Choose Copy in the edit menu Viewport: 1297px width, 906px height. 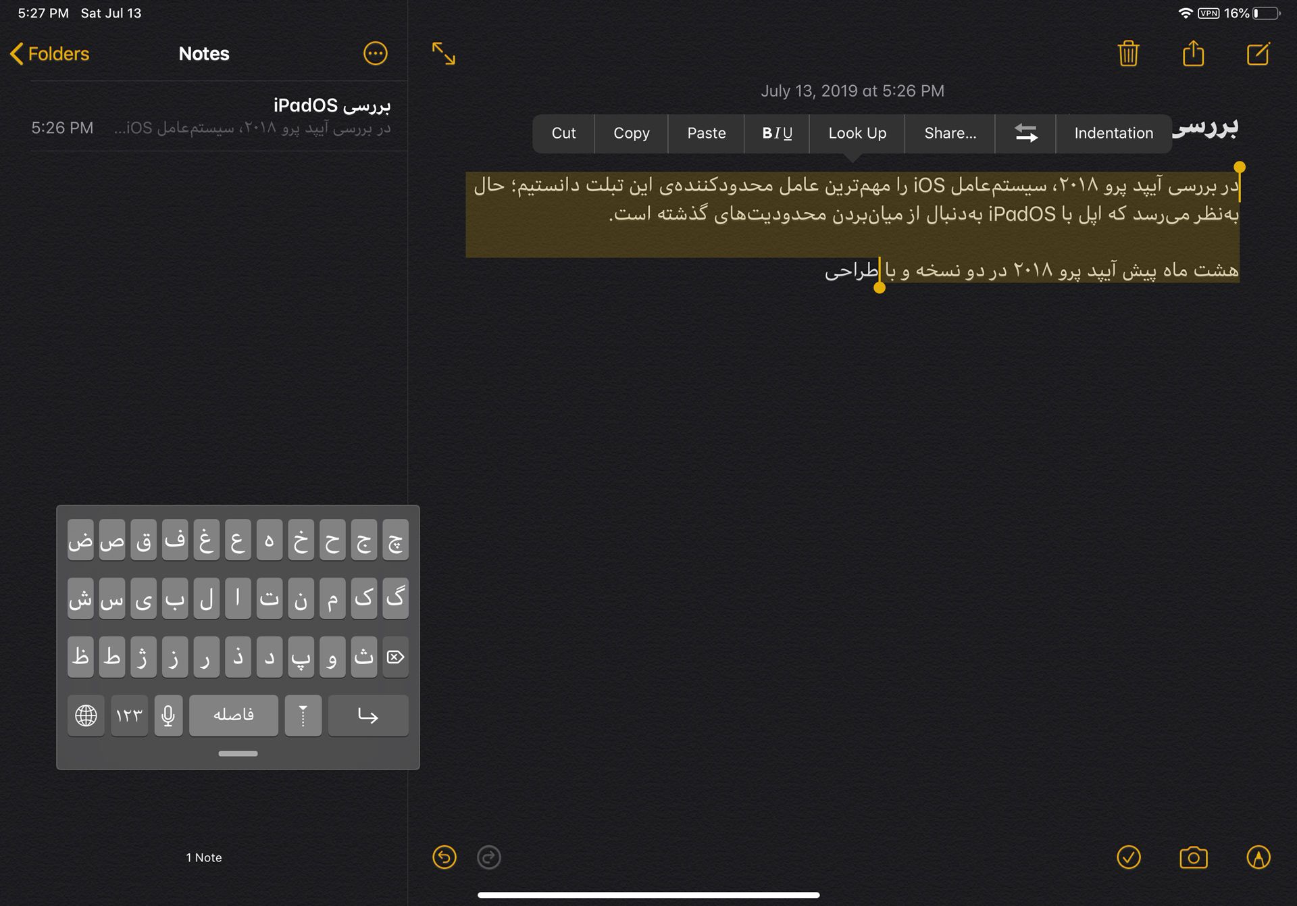coord(631,133)
